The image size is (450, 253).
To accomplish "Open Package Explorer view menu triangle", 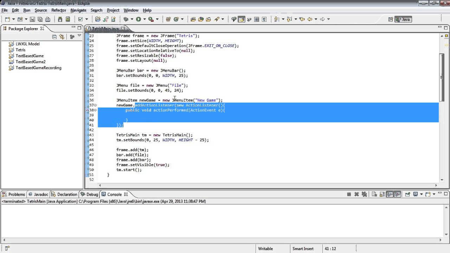I will [79, 36].
